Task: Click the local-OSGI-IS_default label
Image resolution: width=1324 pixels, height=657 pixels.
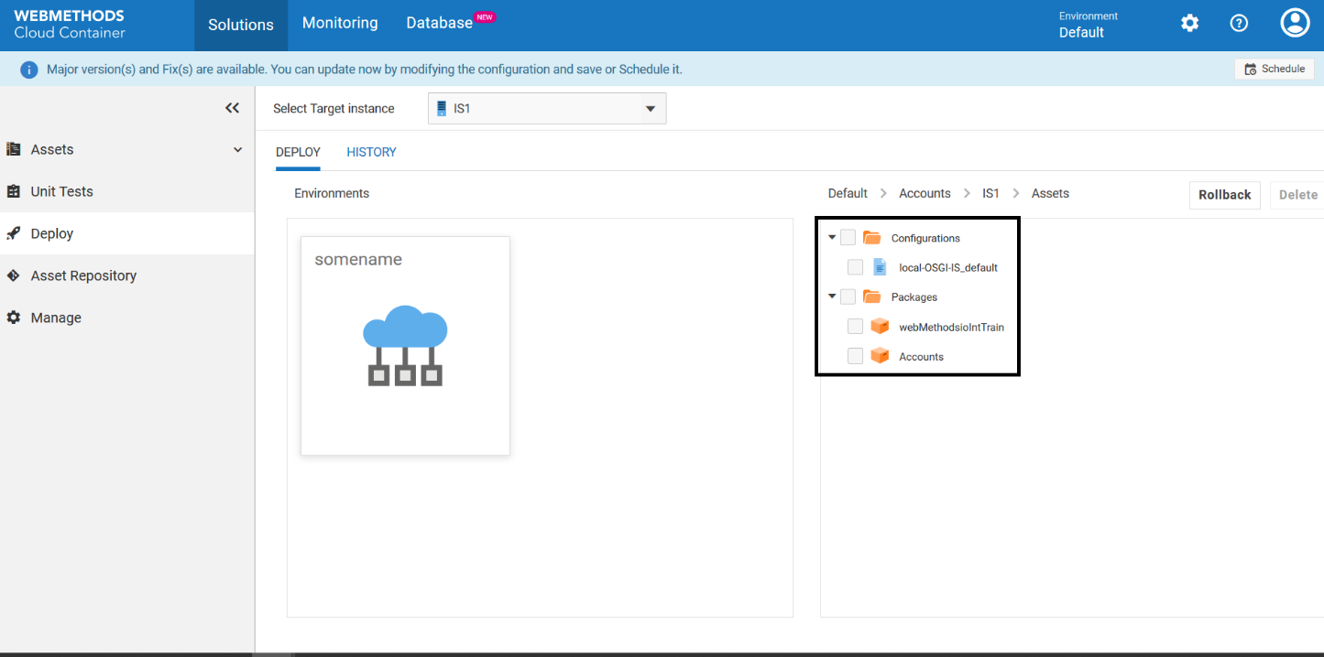Action: click(x=948, y=268)
